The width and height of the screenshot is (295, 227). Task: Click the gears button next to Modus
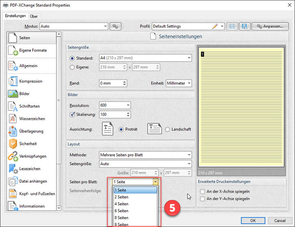coord(115,26)
